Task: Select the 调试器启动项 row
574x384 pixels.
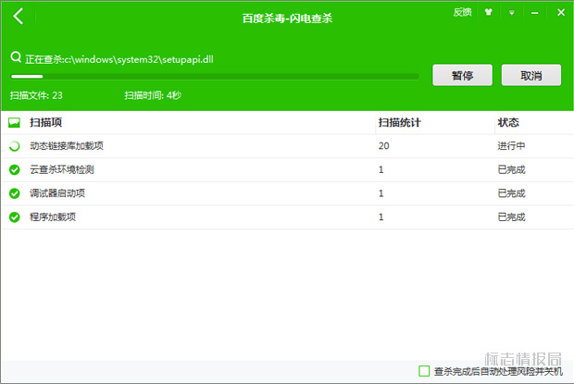Action: click(287, 193)
